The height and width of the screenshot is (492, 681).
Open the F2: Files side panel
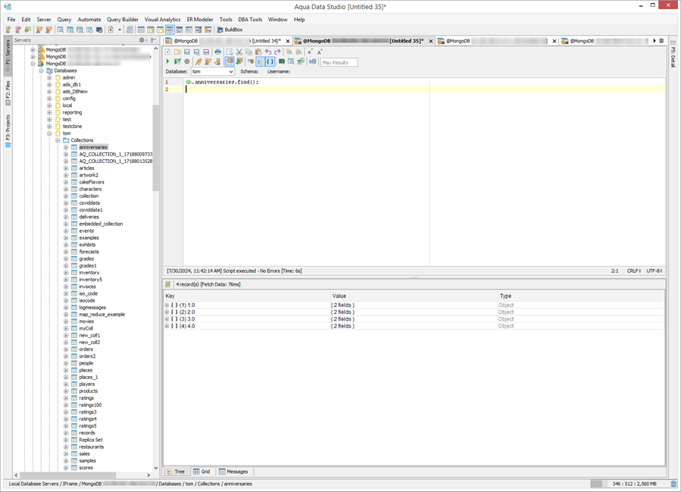8,92
